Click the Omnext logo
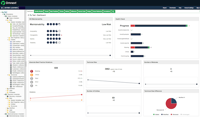 tap(9, 3)
